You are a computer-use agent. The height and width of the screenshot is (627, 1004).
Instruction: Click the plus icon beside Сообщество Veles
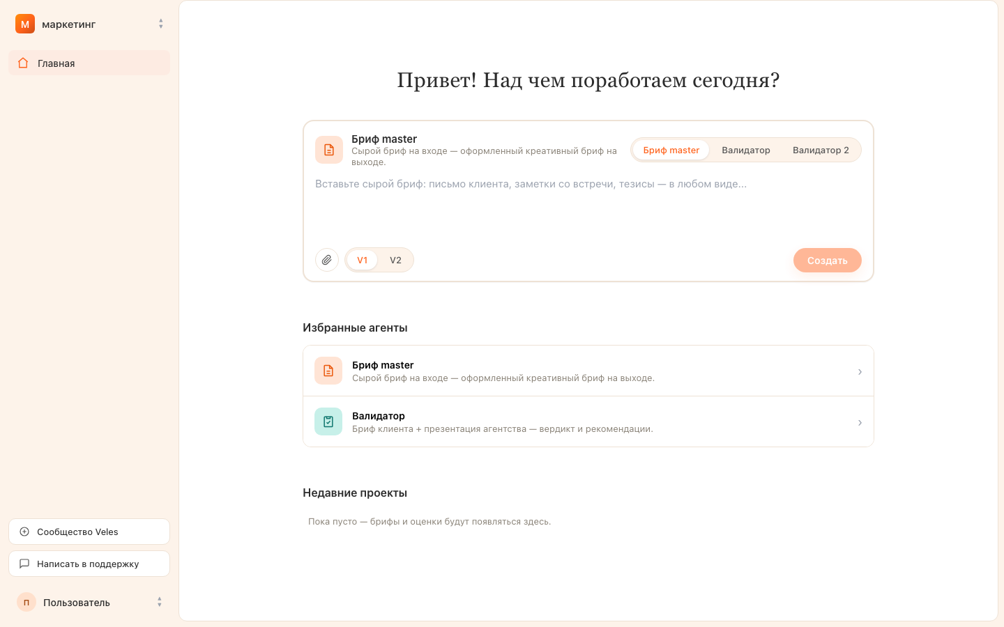pos(24,532)
